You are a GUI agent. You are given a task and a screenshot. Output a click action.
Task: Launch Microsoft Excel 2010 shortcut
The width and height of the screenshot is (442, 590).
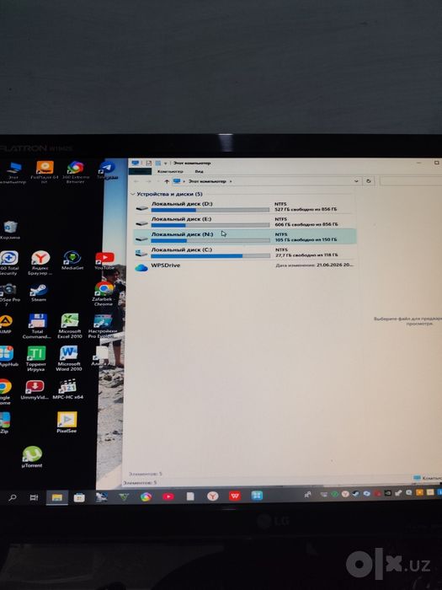(x=70, y=326)
